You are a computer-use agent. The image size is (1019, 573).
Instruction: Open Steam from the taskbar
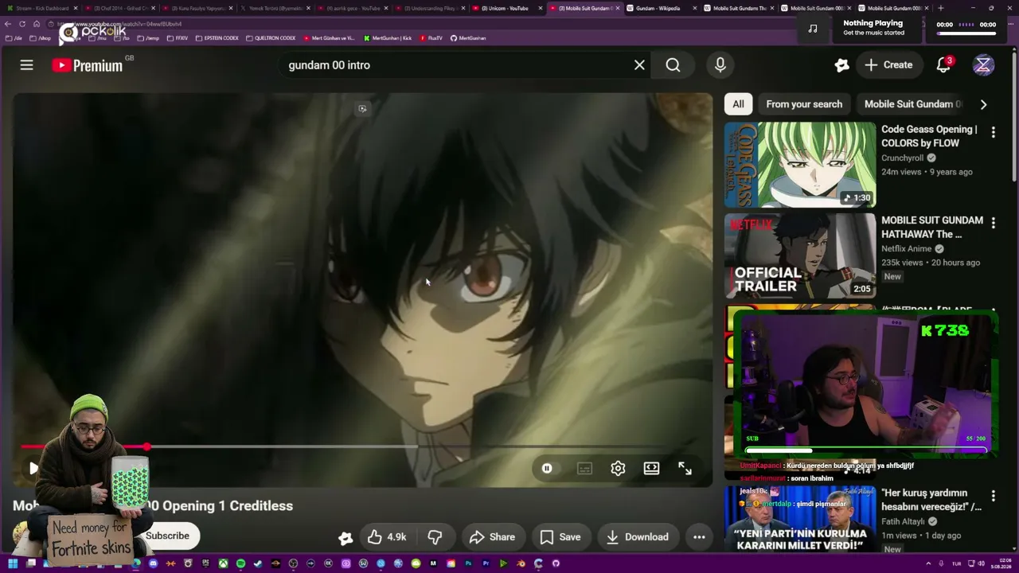[258, 563]
